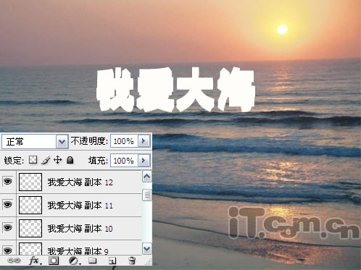Select layer name 我爱大海 副本 11
361x270 pixels.
[x=80, y=206]
